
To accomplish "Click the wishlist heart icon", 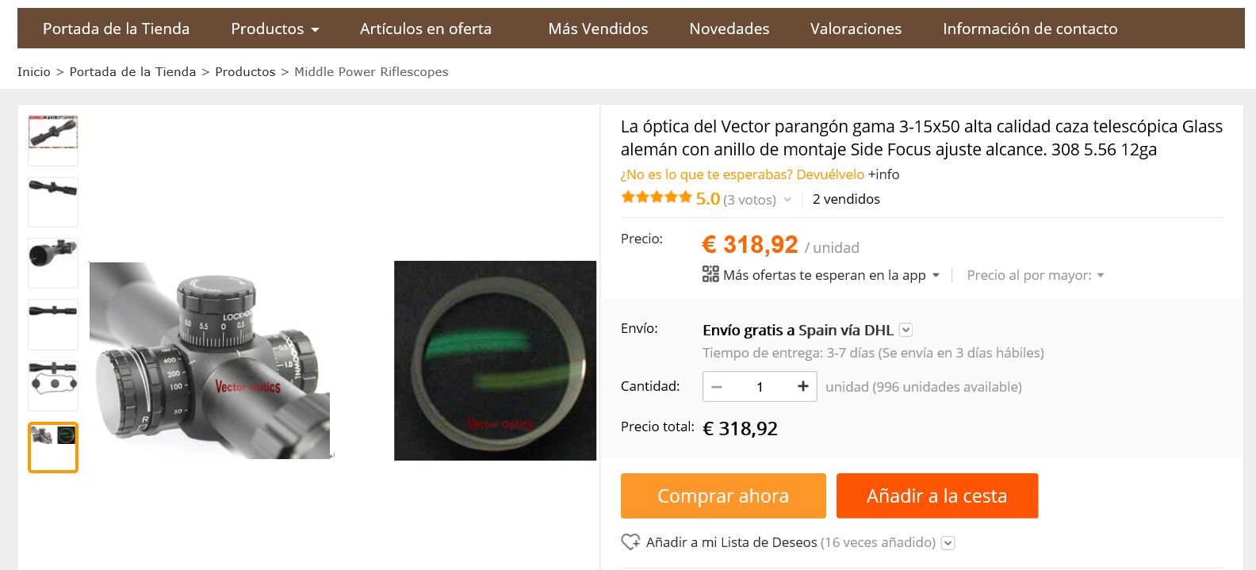I will pos(630,542).
